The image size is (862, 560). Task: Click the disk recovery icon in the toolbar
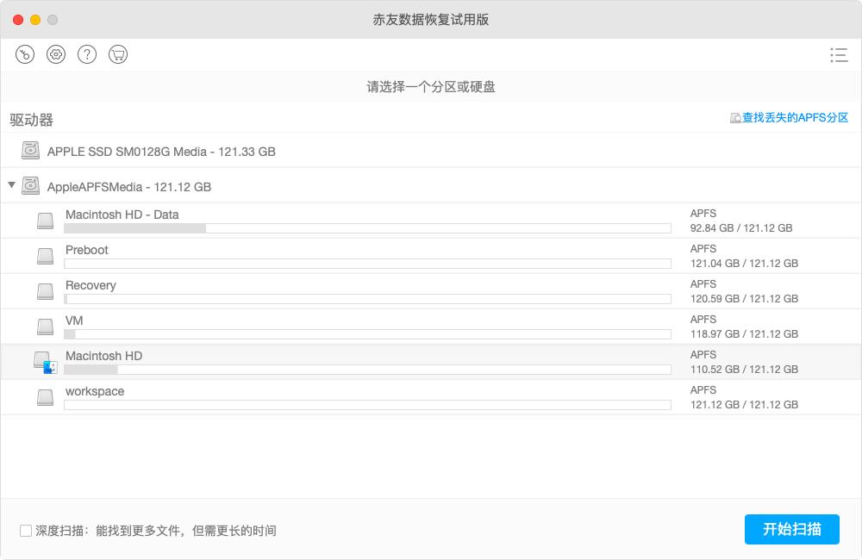click(25, 54)
